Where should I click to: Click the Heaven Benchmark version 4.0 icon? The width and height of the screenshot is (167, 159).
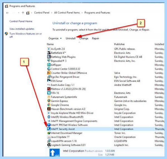49,109
